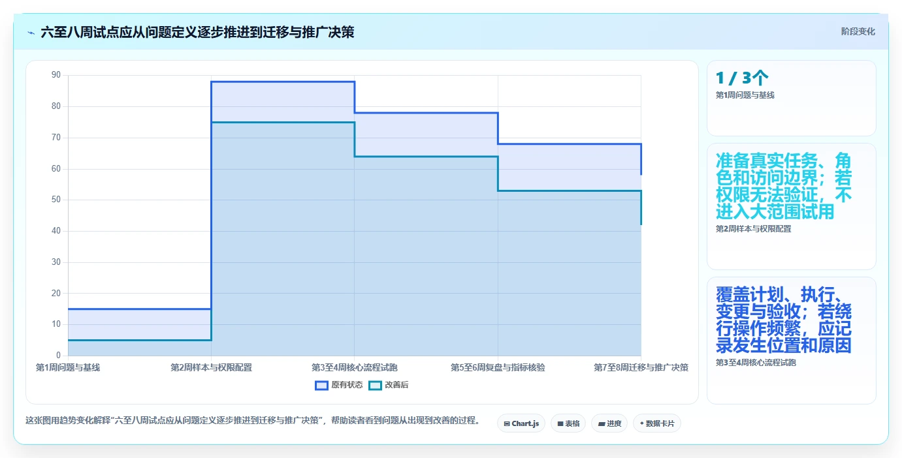
Task: Click the 表格 tag's small icon
Action: (560, 423)
